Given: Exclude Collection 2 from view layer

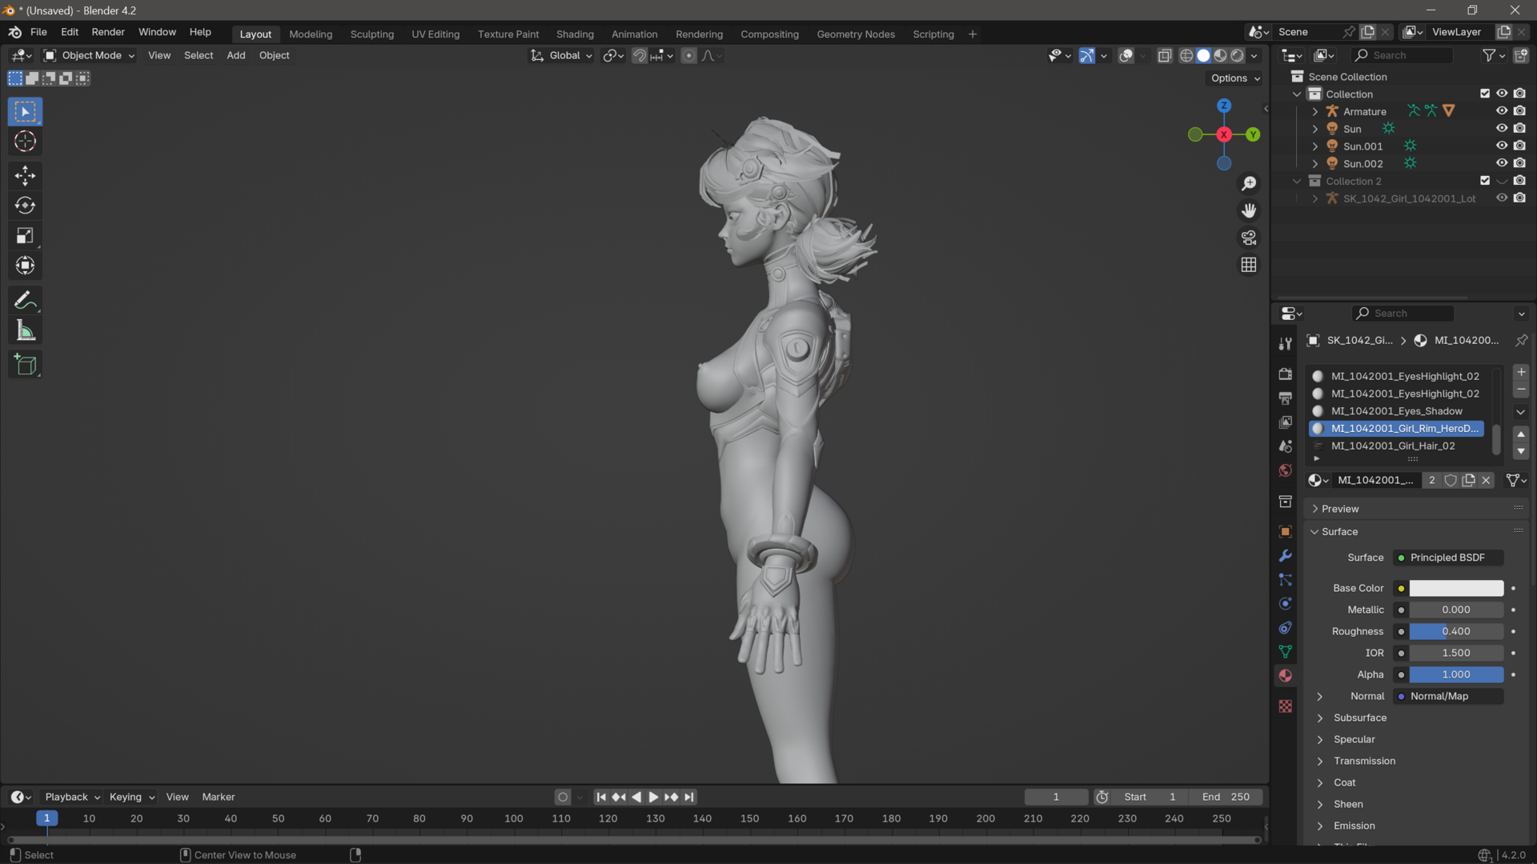Looking at the screenshot, I should coord(1485,181).
